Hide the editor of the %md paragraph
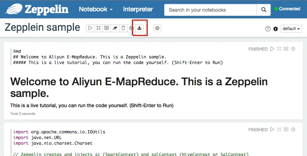 (279, 49)
